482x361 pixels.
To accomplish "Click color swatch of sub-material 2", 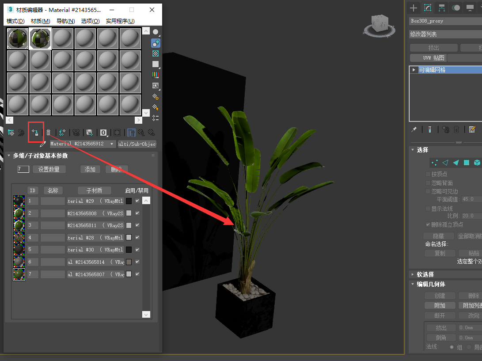I will point(129,213).
